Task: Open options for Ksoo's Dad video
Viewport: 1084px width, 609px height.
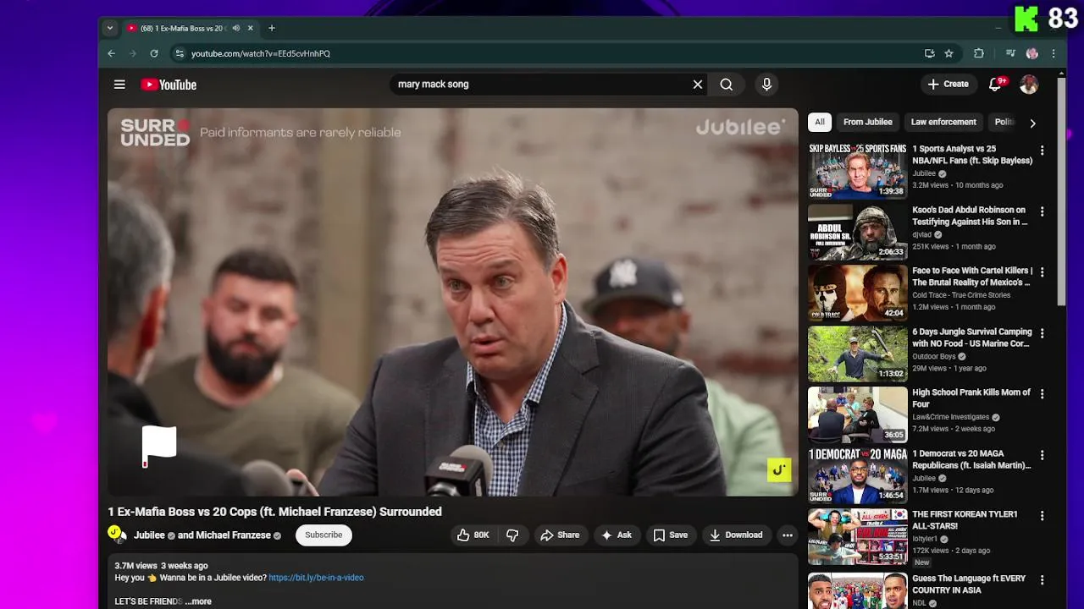Action: pyautogui.click(x=1042, y=211)
